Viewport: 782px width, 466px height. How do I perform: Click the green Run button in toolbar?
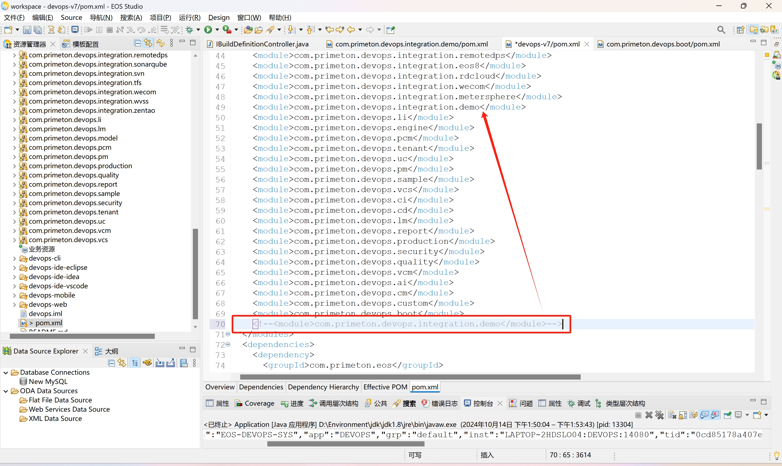click(208, 30)
